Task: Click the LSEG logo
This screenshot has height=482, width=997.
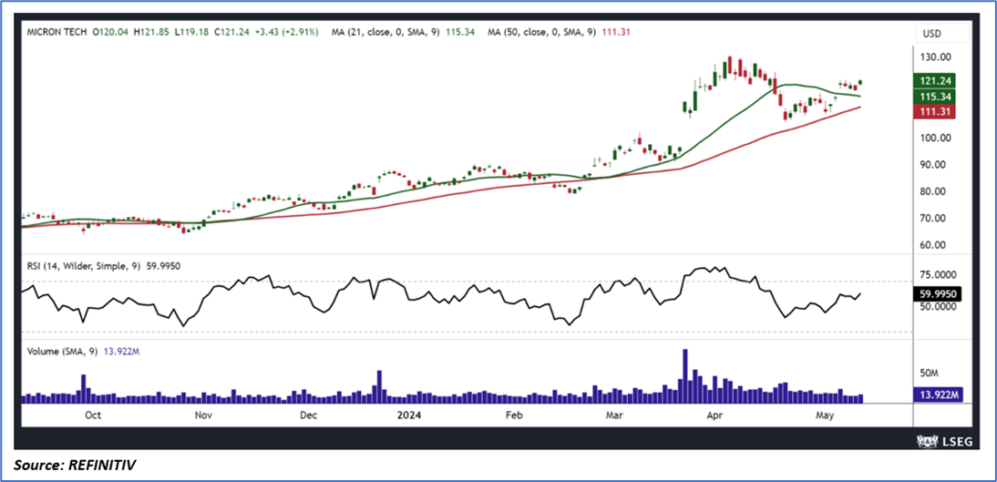Action: tap(943, 440)
